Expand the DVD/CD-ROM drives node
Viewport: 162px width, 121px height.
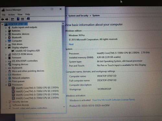pyautogui.click(x=6, y=55)
